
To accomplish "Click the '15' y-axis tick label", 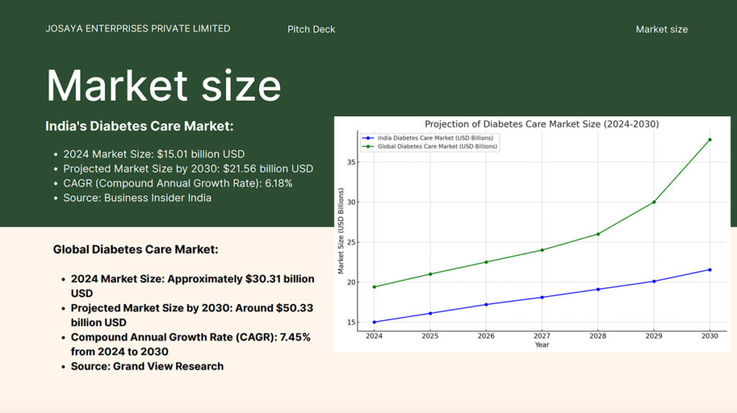I will pos(351,322).
